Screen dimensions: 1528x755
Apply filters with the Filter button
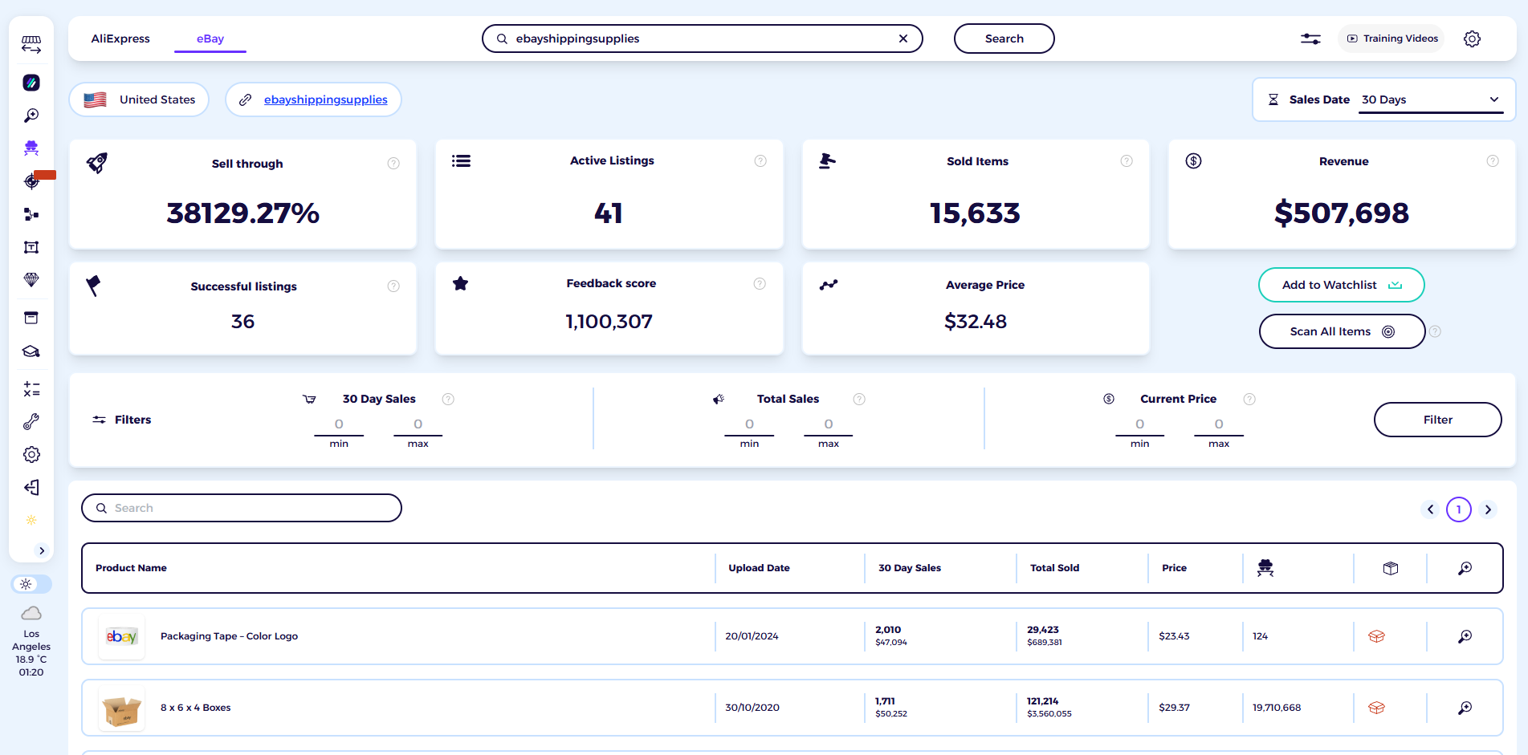click(1438, 420)
